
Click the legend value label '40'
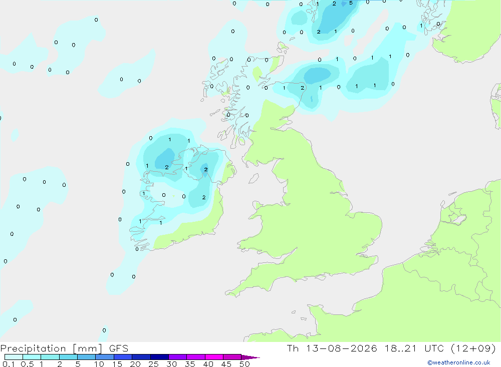[208, 364]
